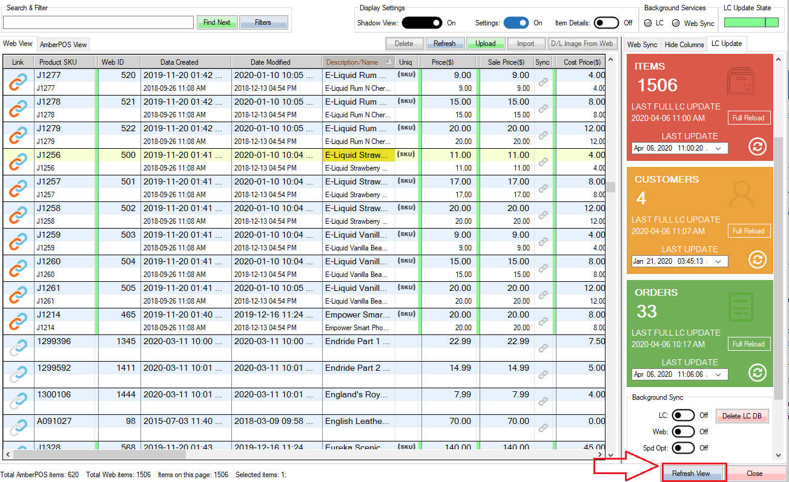Image resolution: width=789 pixels, height=482 pixels.
Task: Click the link icon for 1299592
Action: point(18,374)
